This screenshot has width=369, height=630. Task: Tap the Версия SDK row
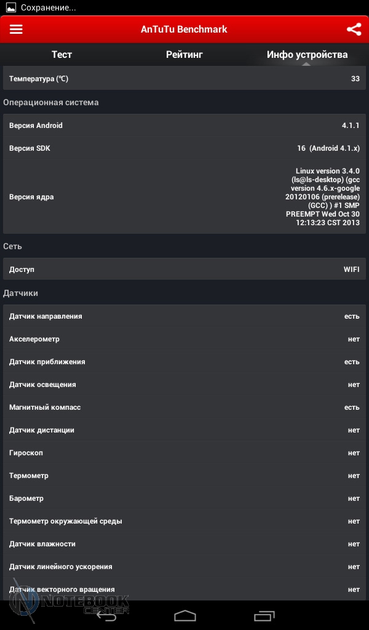184,148
